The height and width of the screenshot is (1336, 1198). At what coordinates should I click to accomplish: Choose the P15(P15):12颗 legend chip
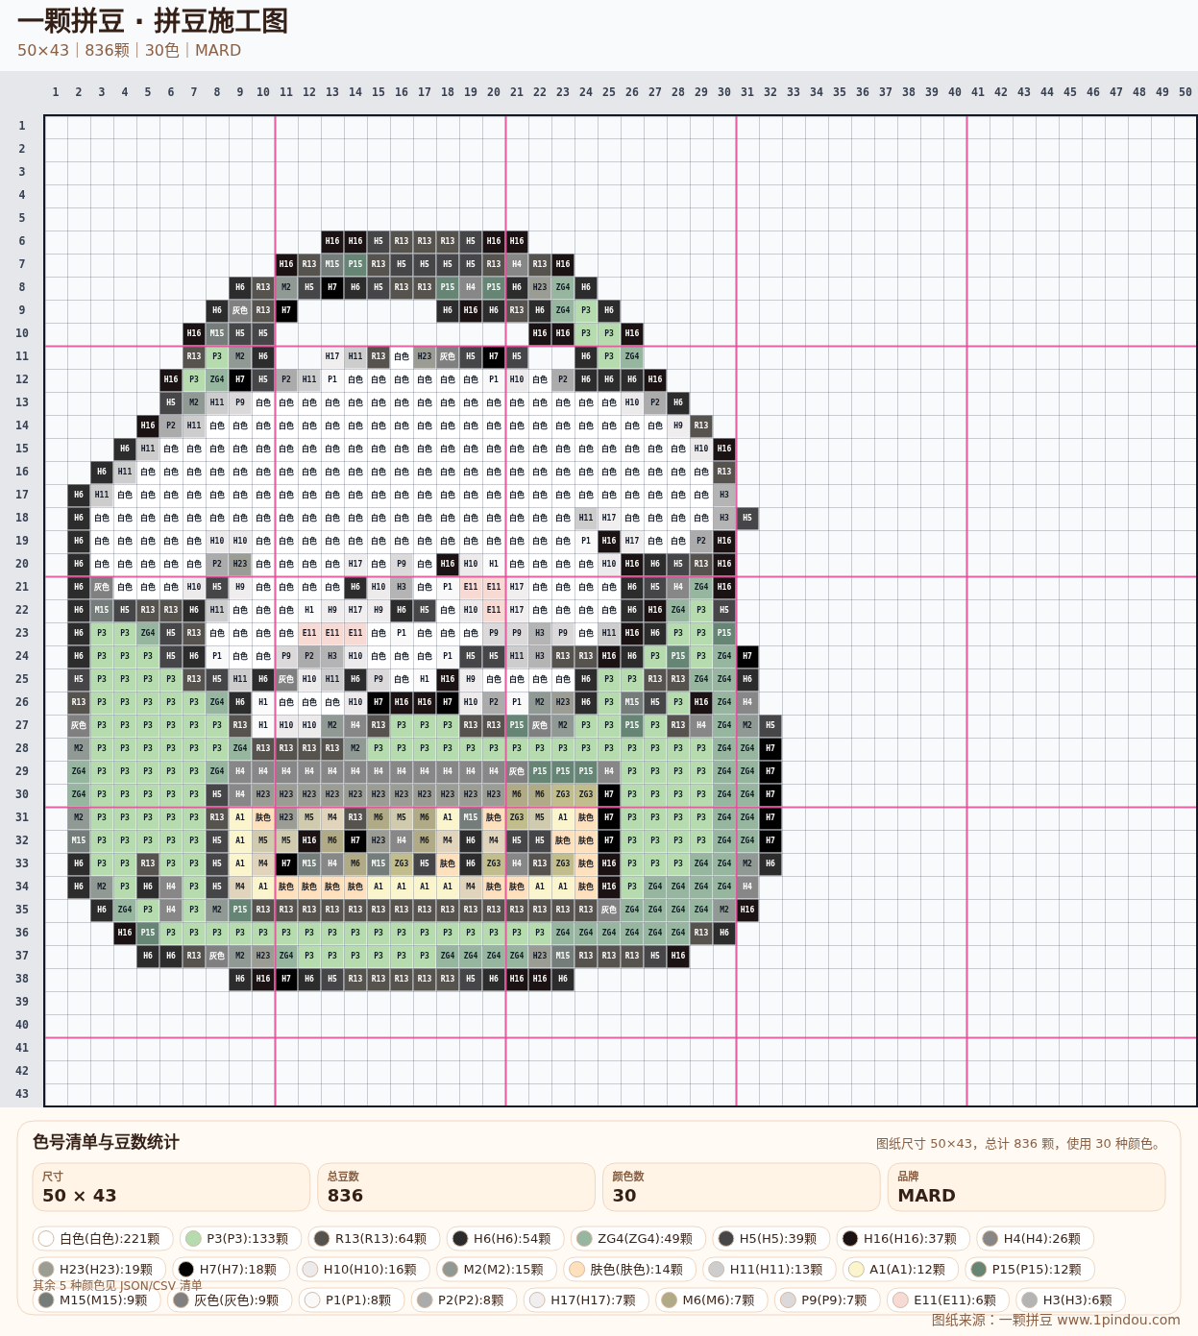(1030, 1270)
